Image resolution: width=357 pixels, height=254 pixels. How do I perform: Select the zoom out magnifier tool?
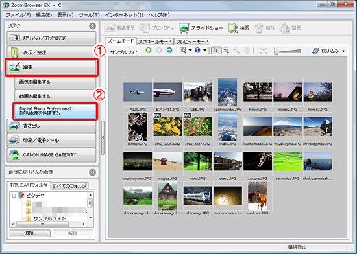(x=236, y=51)
